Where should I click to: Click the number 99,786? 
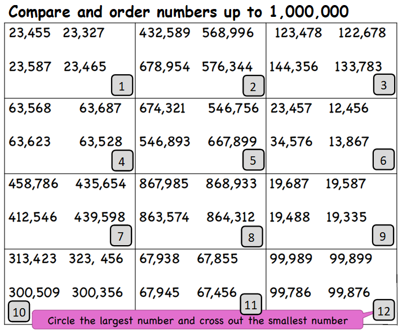(290, 292)
